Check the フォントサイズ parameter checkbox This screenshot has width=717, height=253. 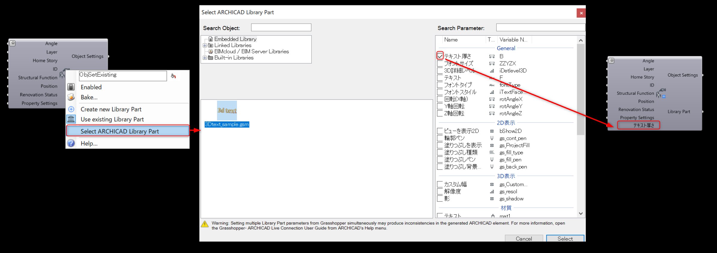pyautogui.click(x=440, y=64)
